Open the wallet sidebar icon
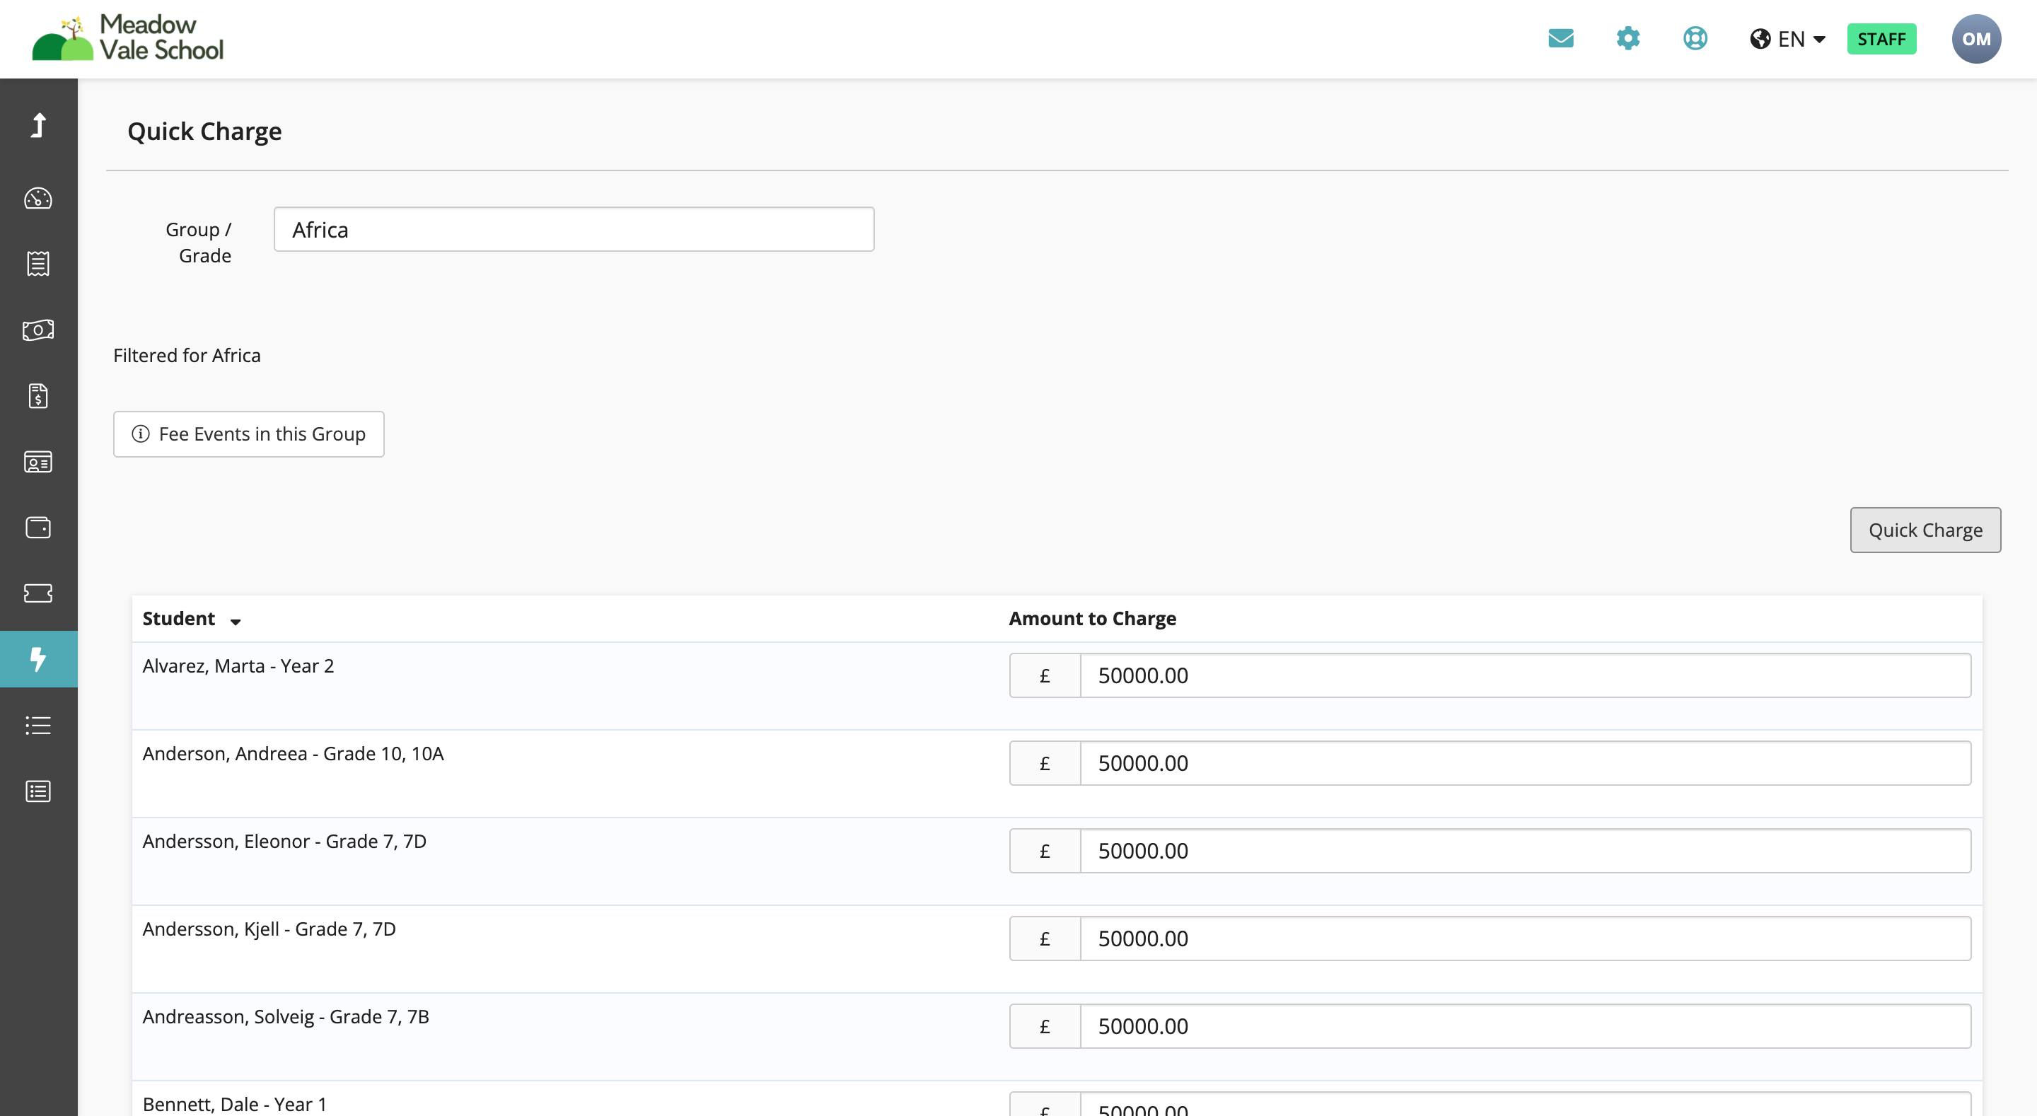 tap(38, 527)
